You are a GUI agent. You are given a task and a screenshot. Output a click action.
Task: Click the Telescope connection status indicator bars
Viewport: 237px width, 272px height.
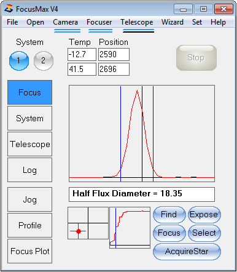point(138,31)
